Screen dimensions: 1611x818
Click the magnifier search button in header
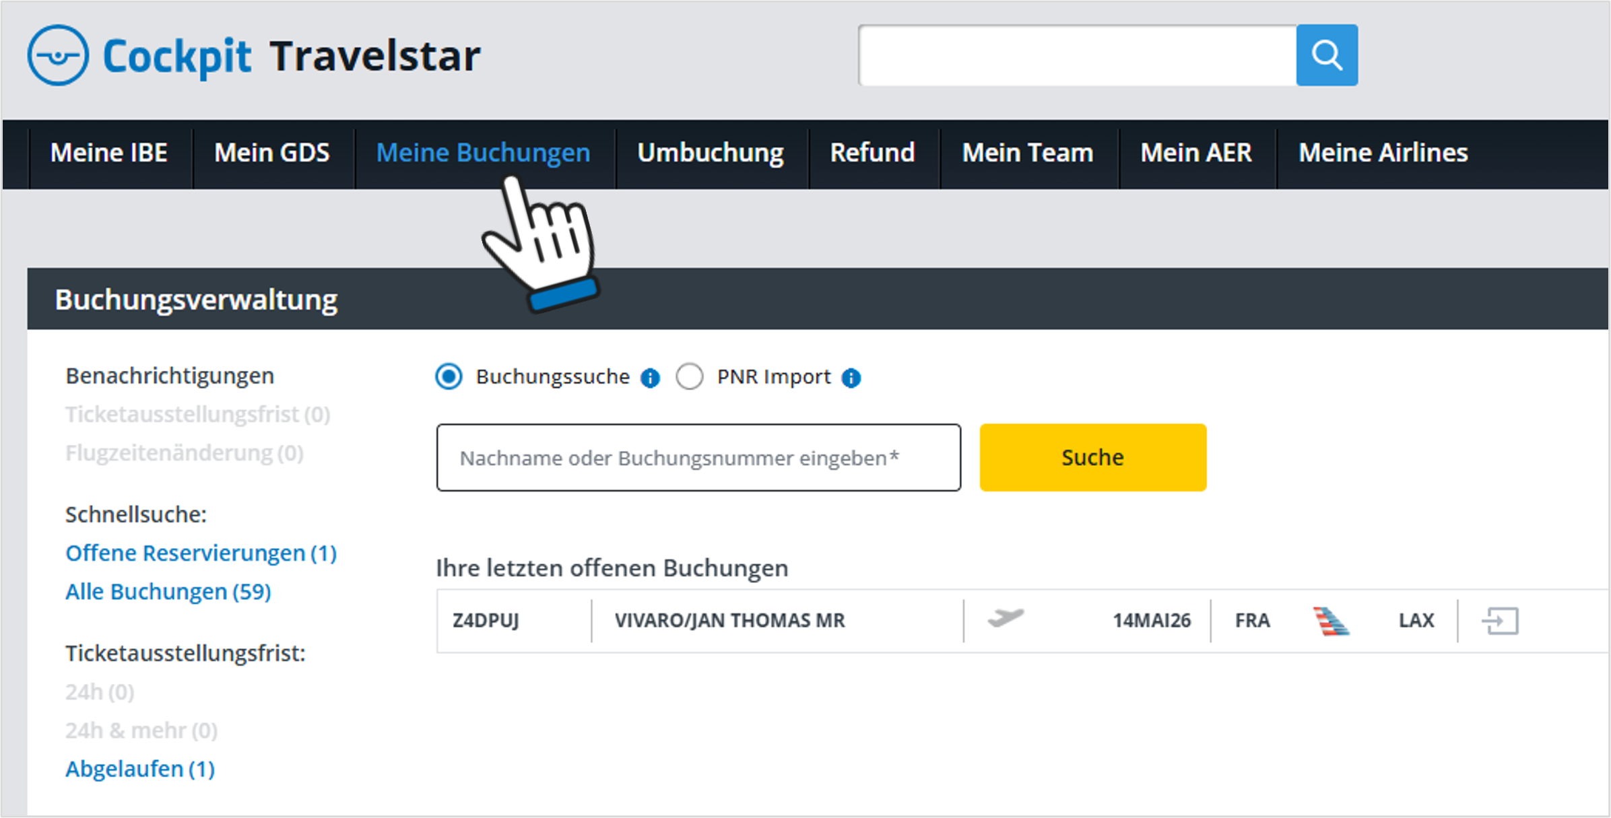pos(1326,55)
